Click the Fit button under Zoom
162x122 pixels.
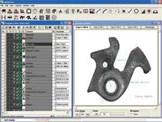point(104,114)
